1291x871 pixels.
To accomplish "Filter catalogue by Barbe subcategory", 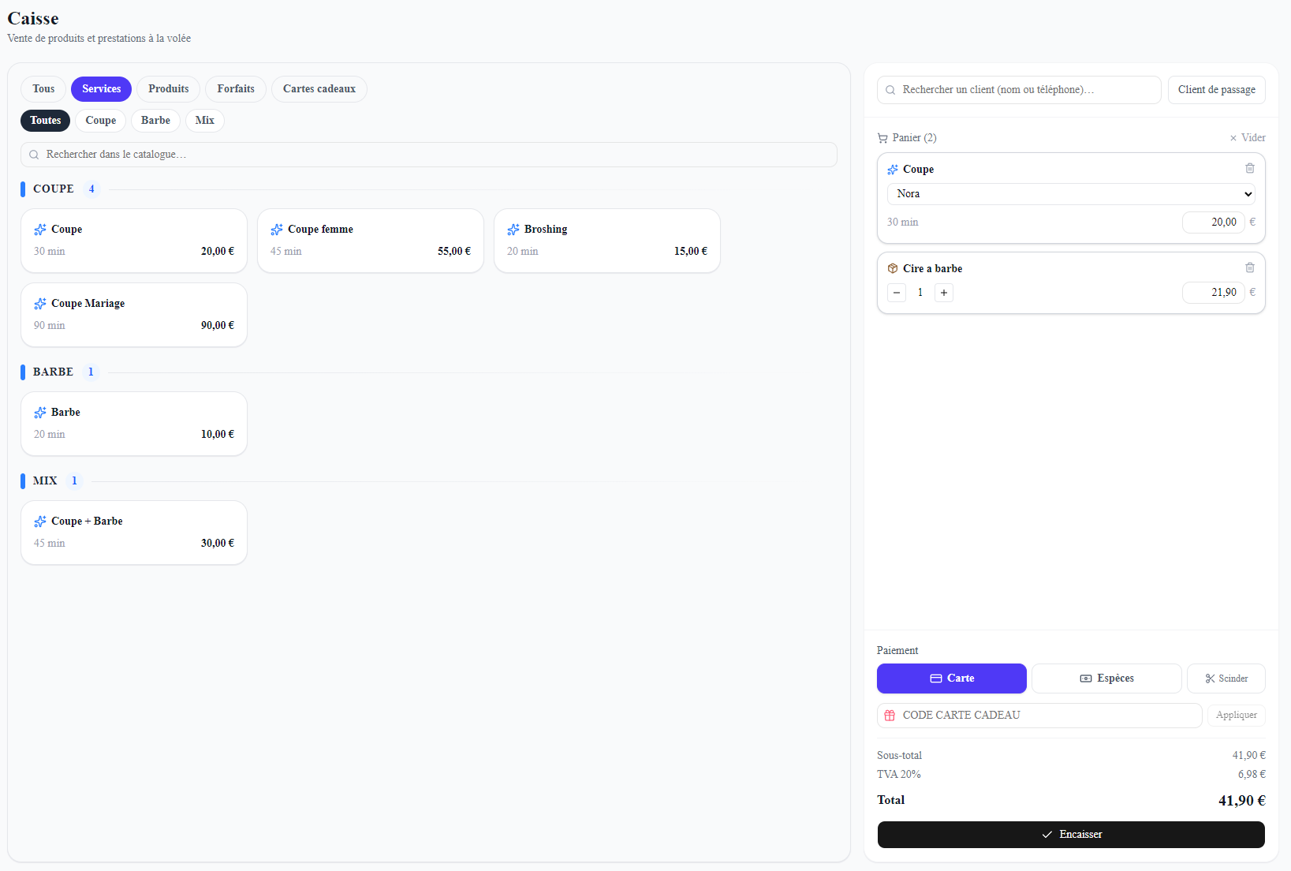I will (155, 121).
